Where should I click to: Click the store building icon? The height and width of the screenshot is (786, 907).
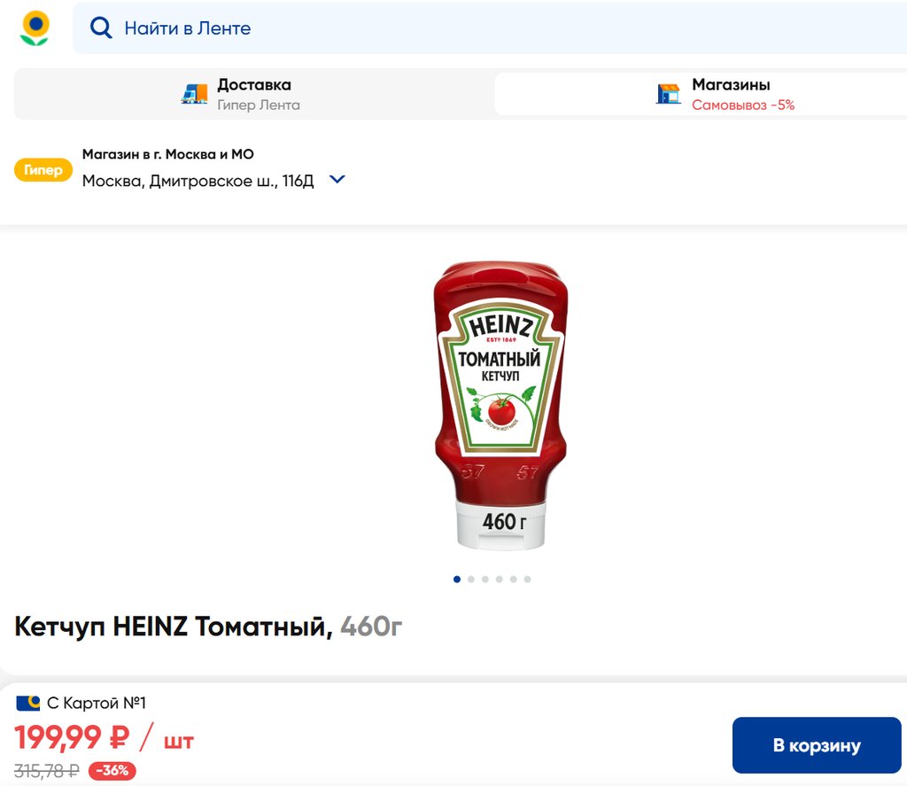668,94
